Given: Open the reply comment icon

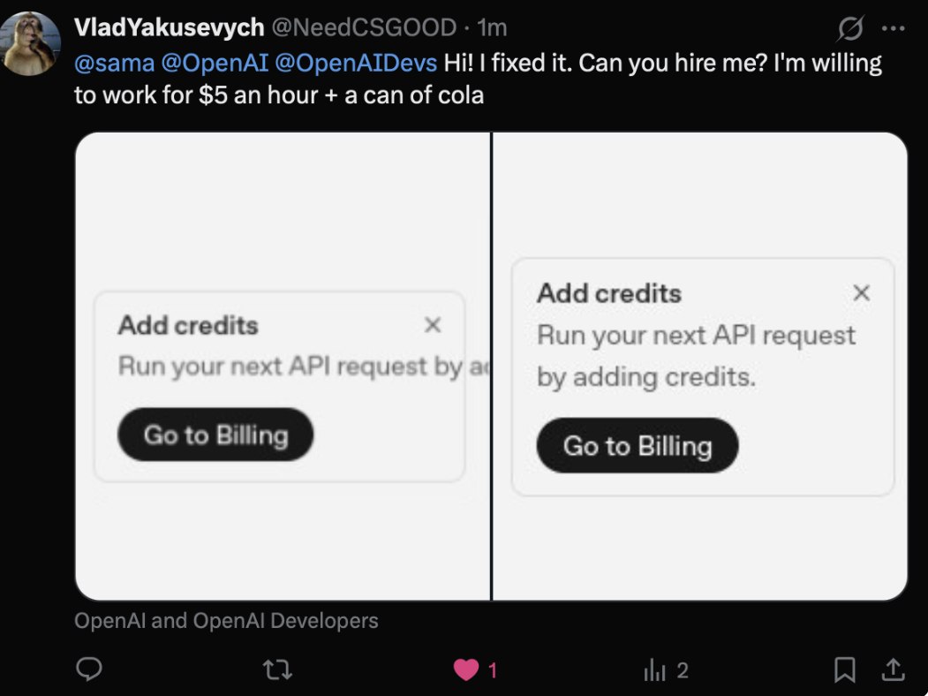Looking at the screenshot, I should coord(89,670).
